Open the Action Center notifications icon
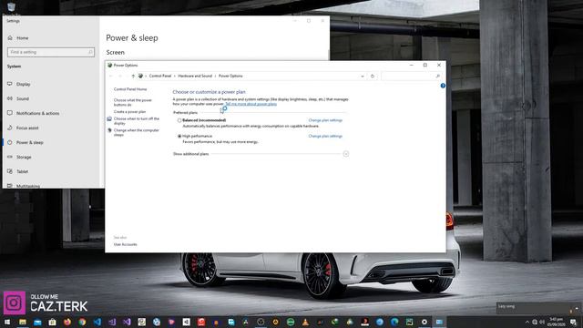This screenshot has height=328, width=583. coord(573,322)
